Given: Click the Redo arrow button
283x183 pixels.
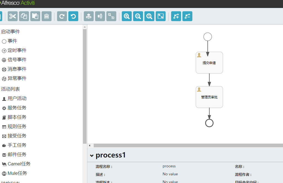Looking at the screenshot, I should click(x=62, y=16).
